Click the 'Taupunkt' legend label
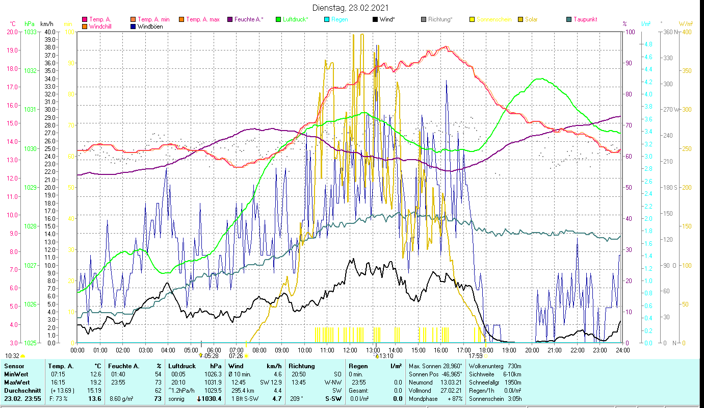The width and height of the screenshot is (704, 408). 585,20
